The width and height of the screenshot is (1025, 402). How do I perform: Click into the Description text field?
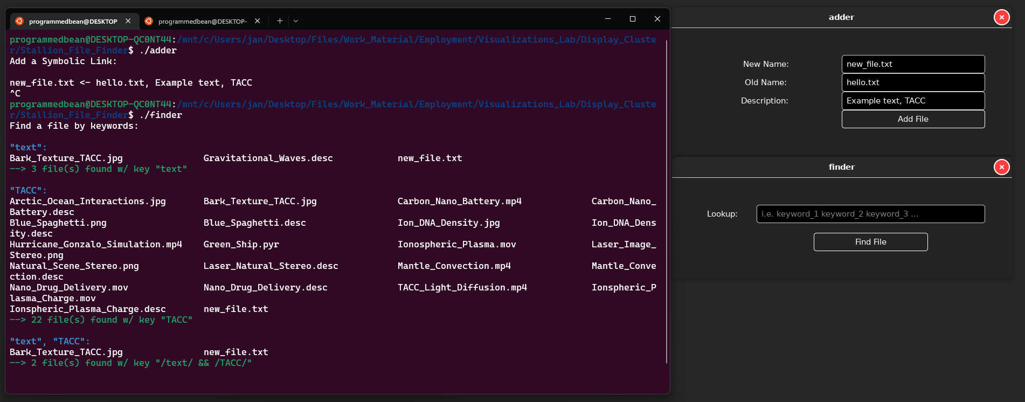tap(913, 101)
